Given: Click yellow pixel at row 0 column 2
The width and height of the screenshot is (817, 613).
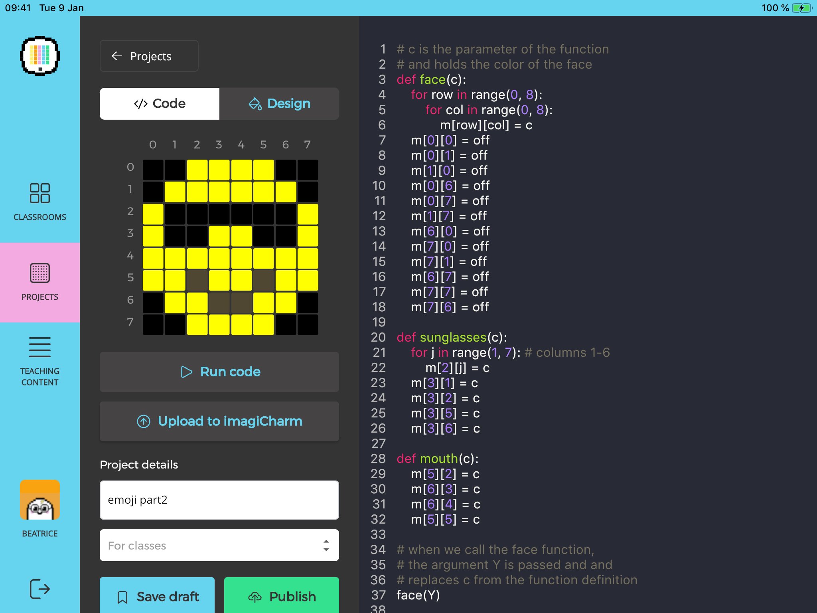Looking at the screenshot, I should [197, 170].
